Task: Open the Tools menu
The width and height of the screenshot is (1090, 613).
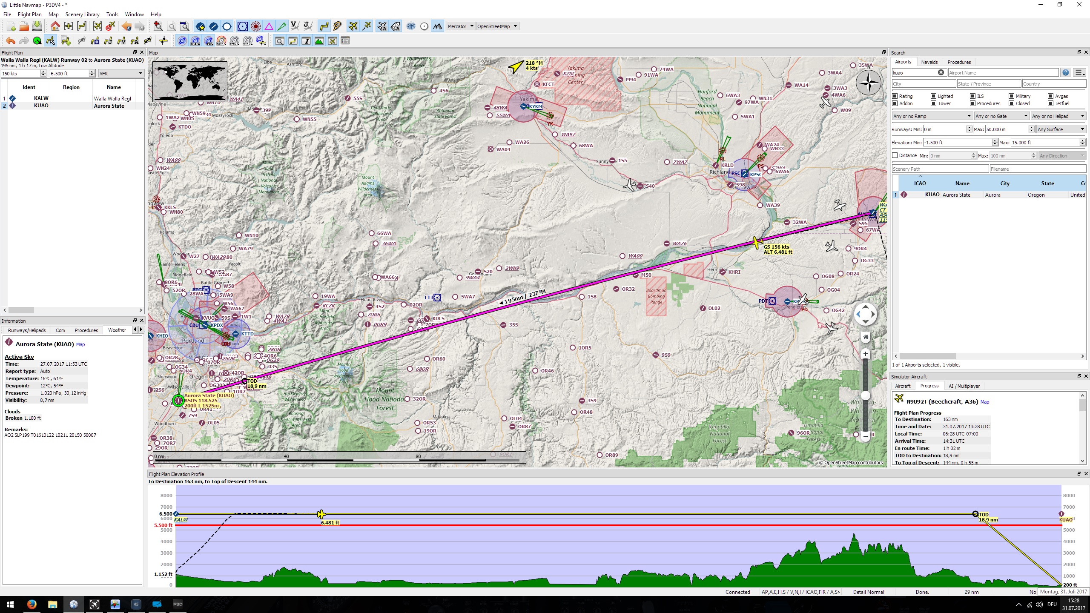Action: point(112,14)
